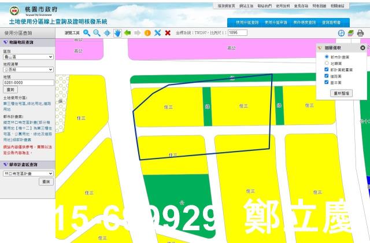Open the layers stack icon
Screen dimensions: 370x243
351,33
